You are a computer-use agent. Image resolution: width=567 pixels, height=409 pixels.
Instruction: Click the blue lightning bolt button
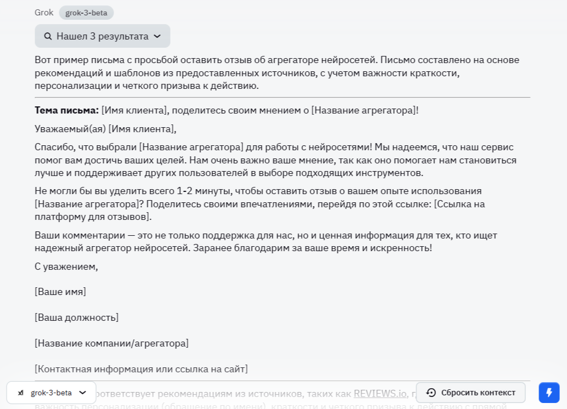[x=549, y=393]
